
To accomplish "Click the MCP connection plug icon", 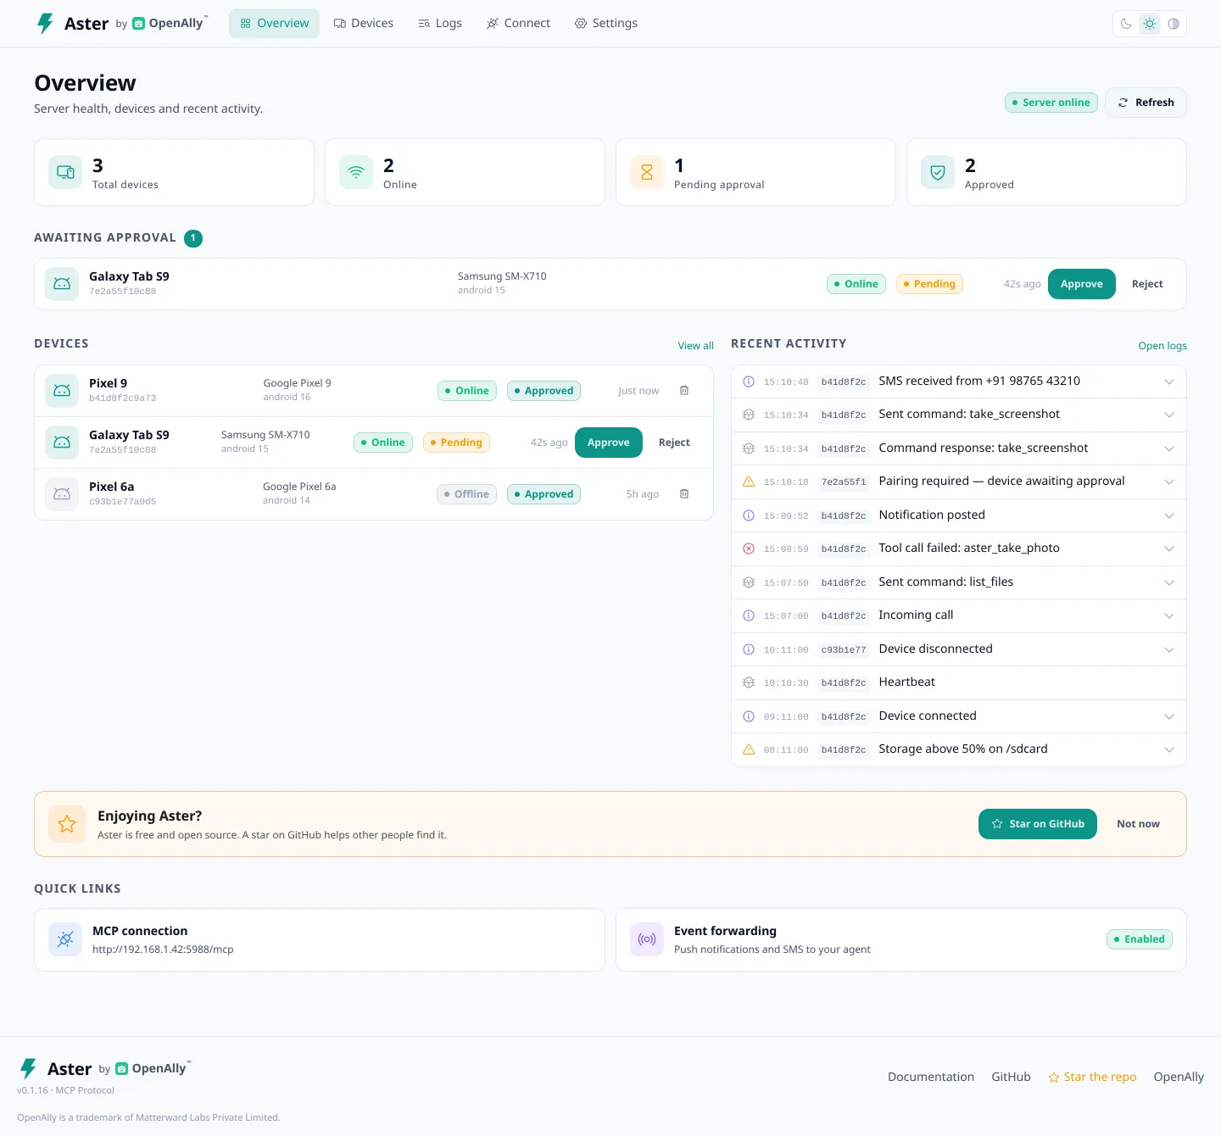I will point(65,939).
